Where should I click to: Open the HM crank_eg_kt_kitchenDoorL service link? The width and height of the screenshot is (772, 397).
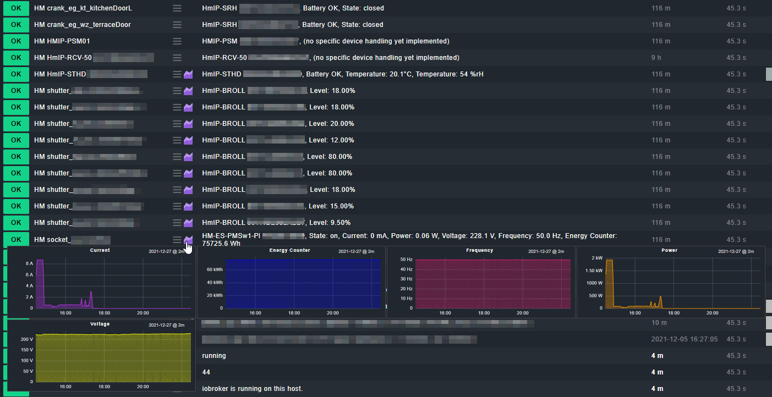[83, 8]
